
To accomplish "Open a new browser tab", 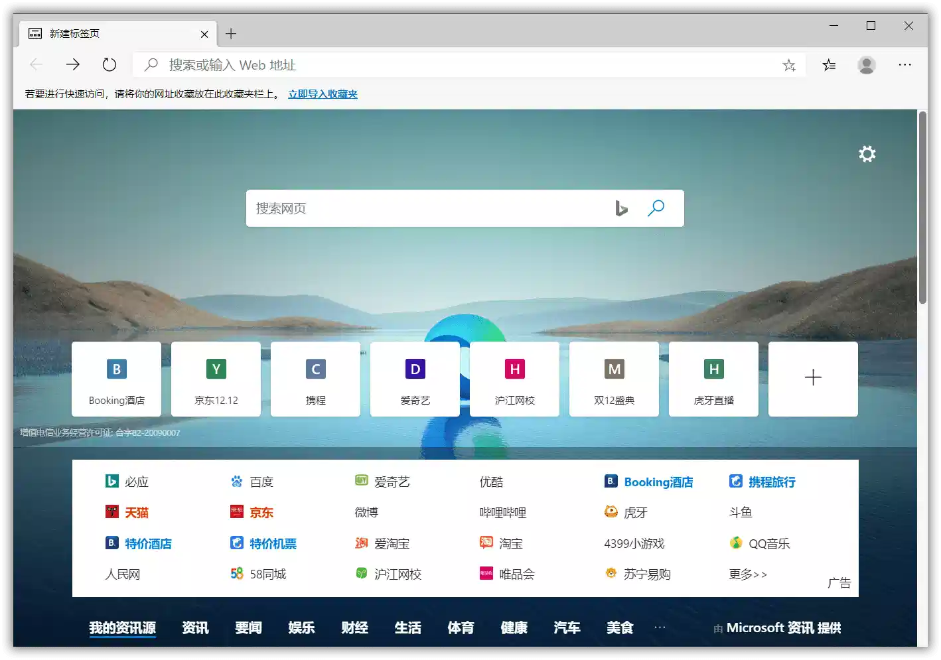I will tap(231, 33).
